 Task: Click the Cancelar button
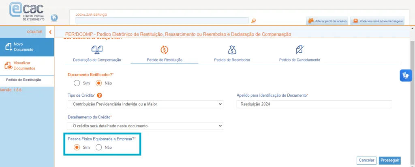coord(366,160)
